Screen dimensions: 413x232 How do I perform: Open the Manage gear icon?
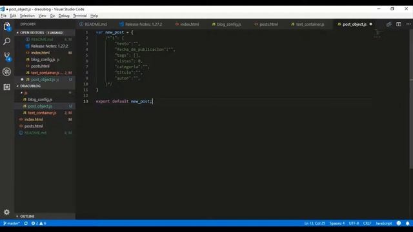(7, 212)
